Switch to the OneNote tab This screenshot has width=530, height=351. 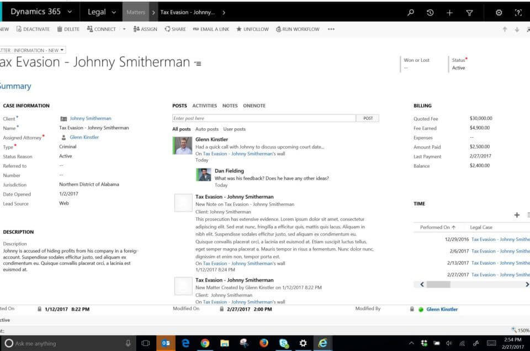[x=254, y=106]
